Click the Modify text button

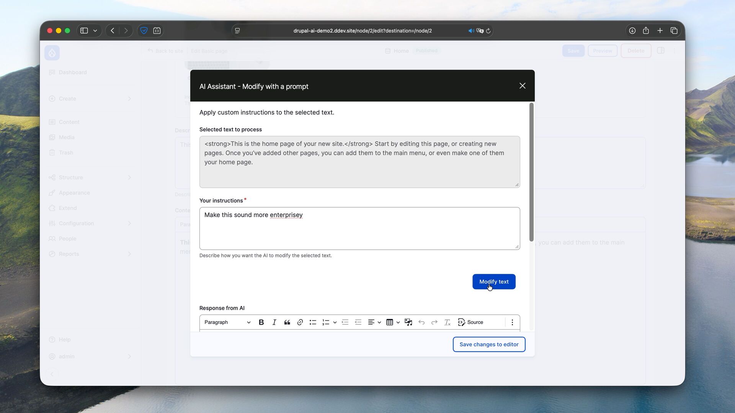[x=494, y=282]
